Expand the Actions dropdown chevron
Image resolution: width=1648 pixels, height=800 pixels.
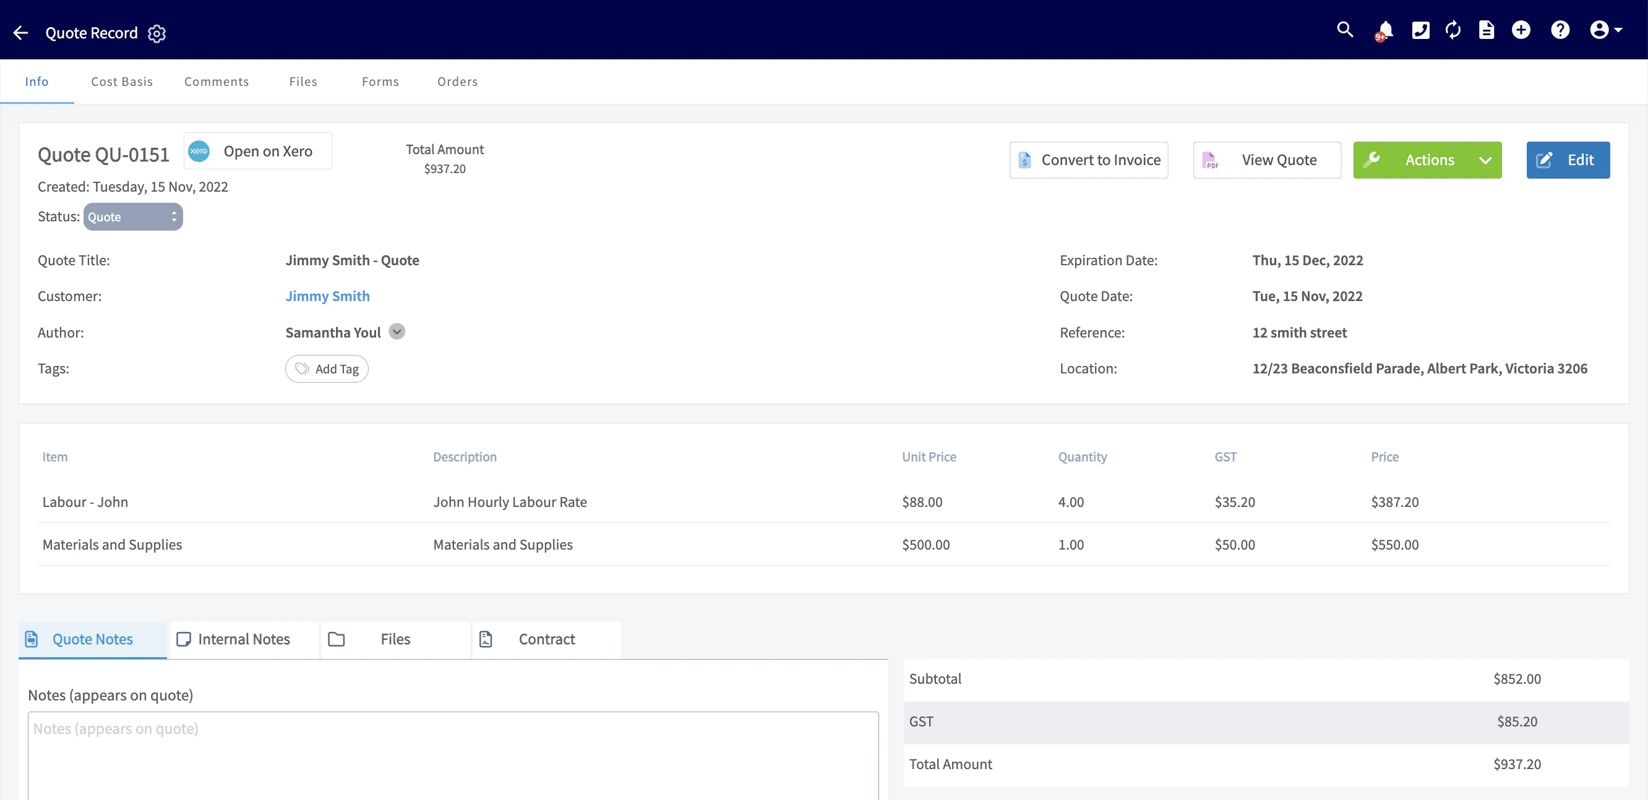1485,160
